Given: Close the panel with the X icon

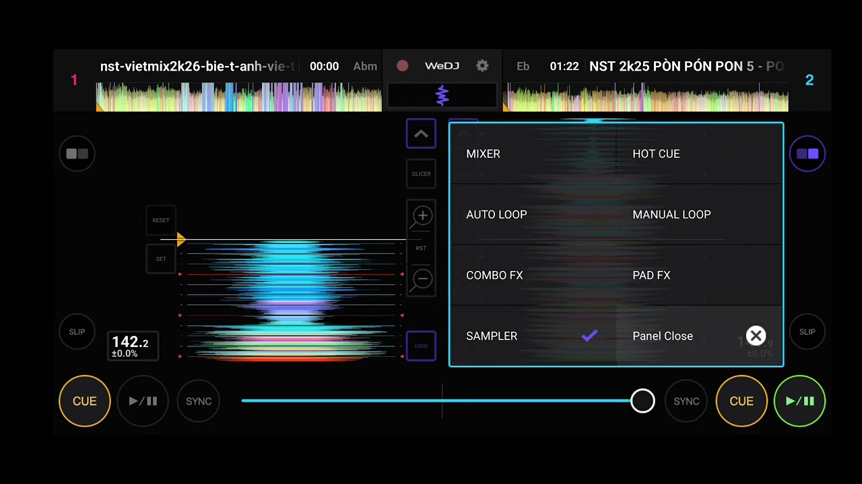Looking at the screenshot, I should point(756,335).
